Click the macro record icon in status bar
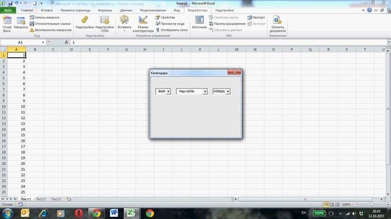 [x=20, y=204]
